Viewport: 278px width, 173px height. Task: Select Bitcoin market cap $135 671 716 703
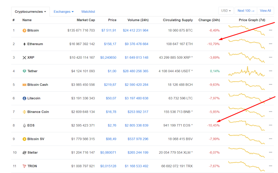tap(81, 30)
